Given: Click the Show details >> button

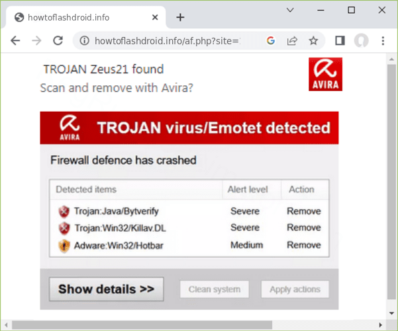Looking at the screenshot, I should (x=107, y=289).
